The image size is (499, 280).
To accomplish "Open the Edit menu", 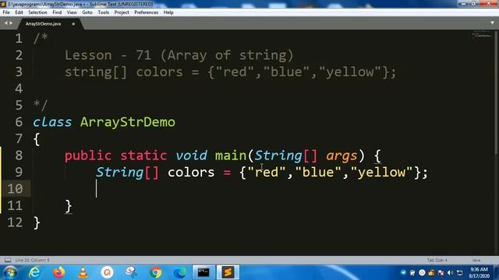I will click(x=19, y=12).
